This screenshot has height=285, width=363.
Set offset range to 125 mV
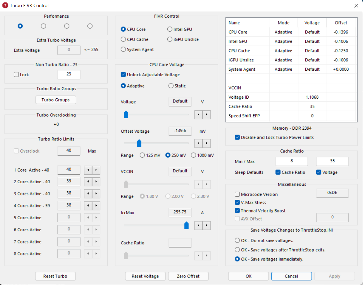[x=150, y=155]
